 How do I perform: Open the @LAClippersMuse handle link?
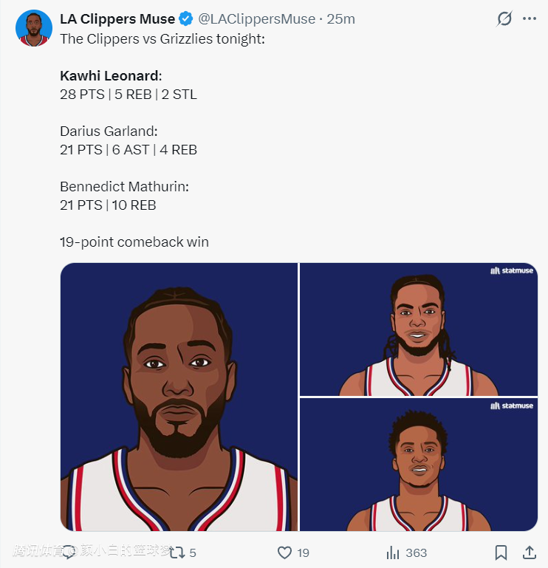[x=257, y=19]
